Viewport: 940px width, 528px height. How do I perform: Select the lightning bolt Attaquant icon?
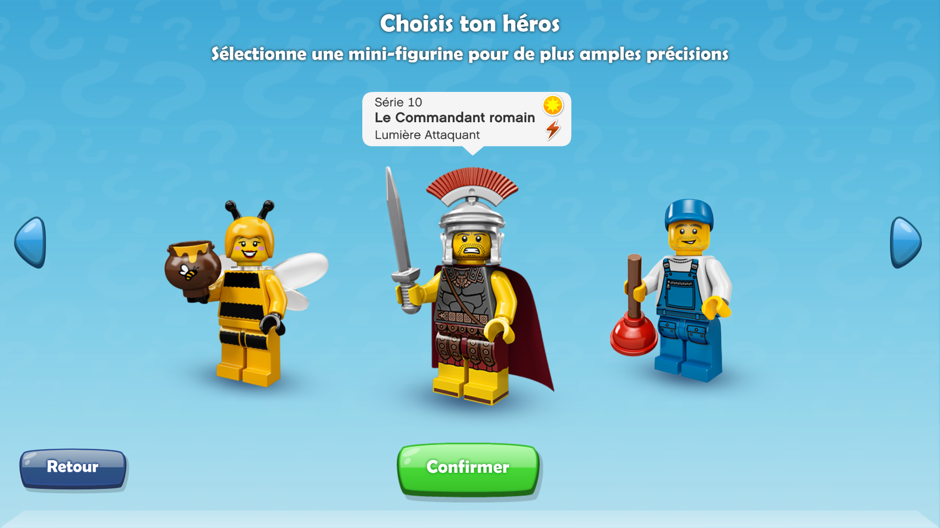(553, 130)
